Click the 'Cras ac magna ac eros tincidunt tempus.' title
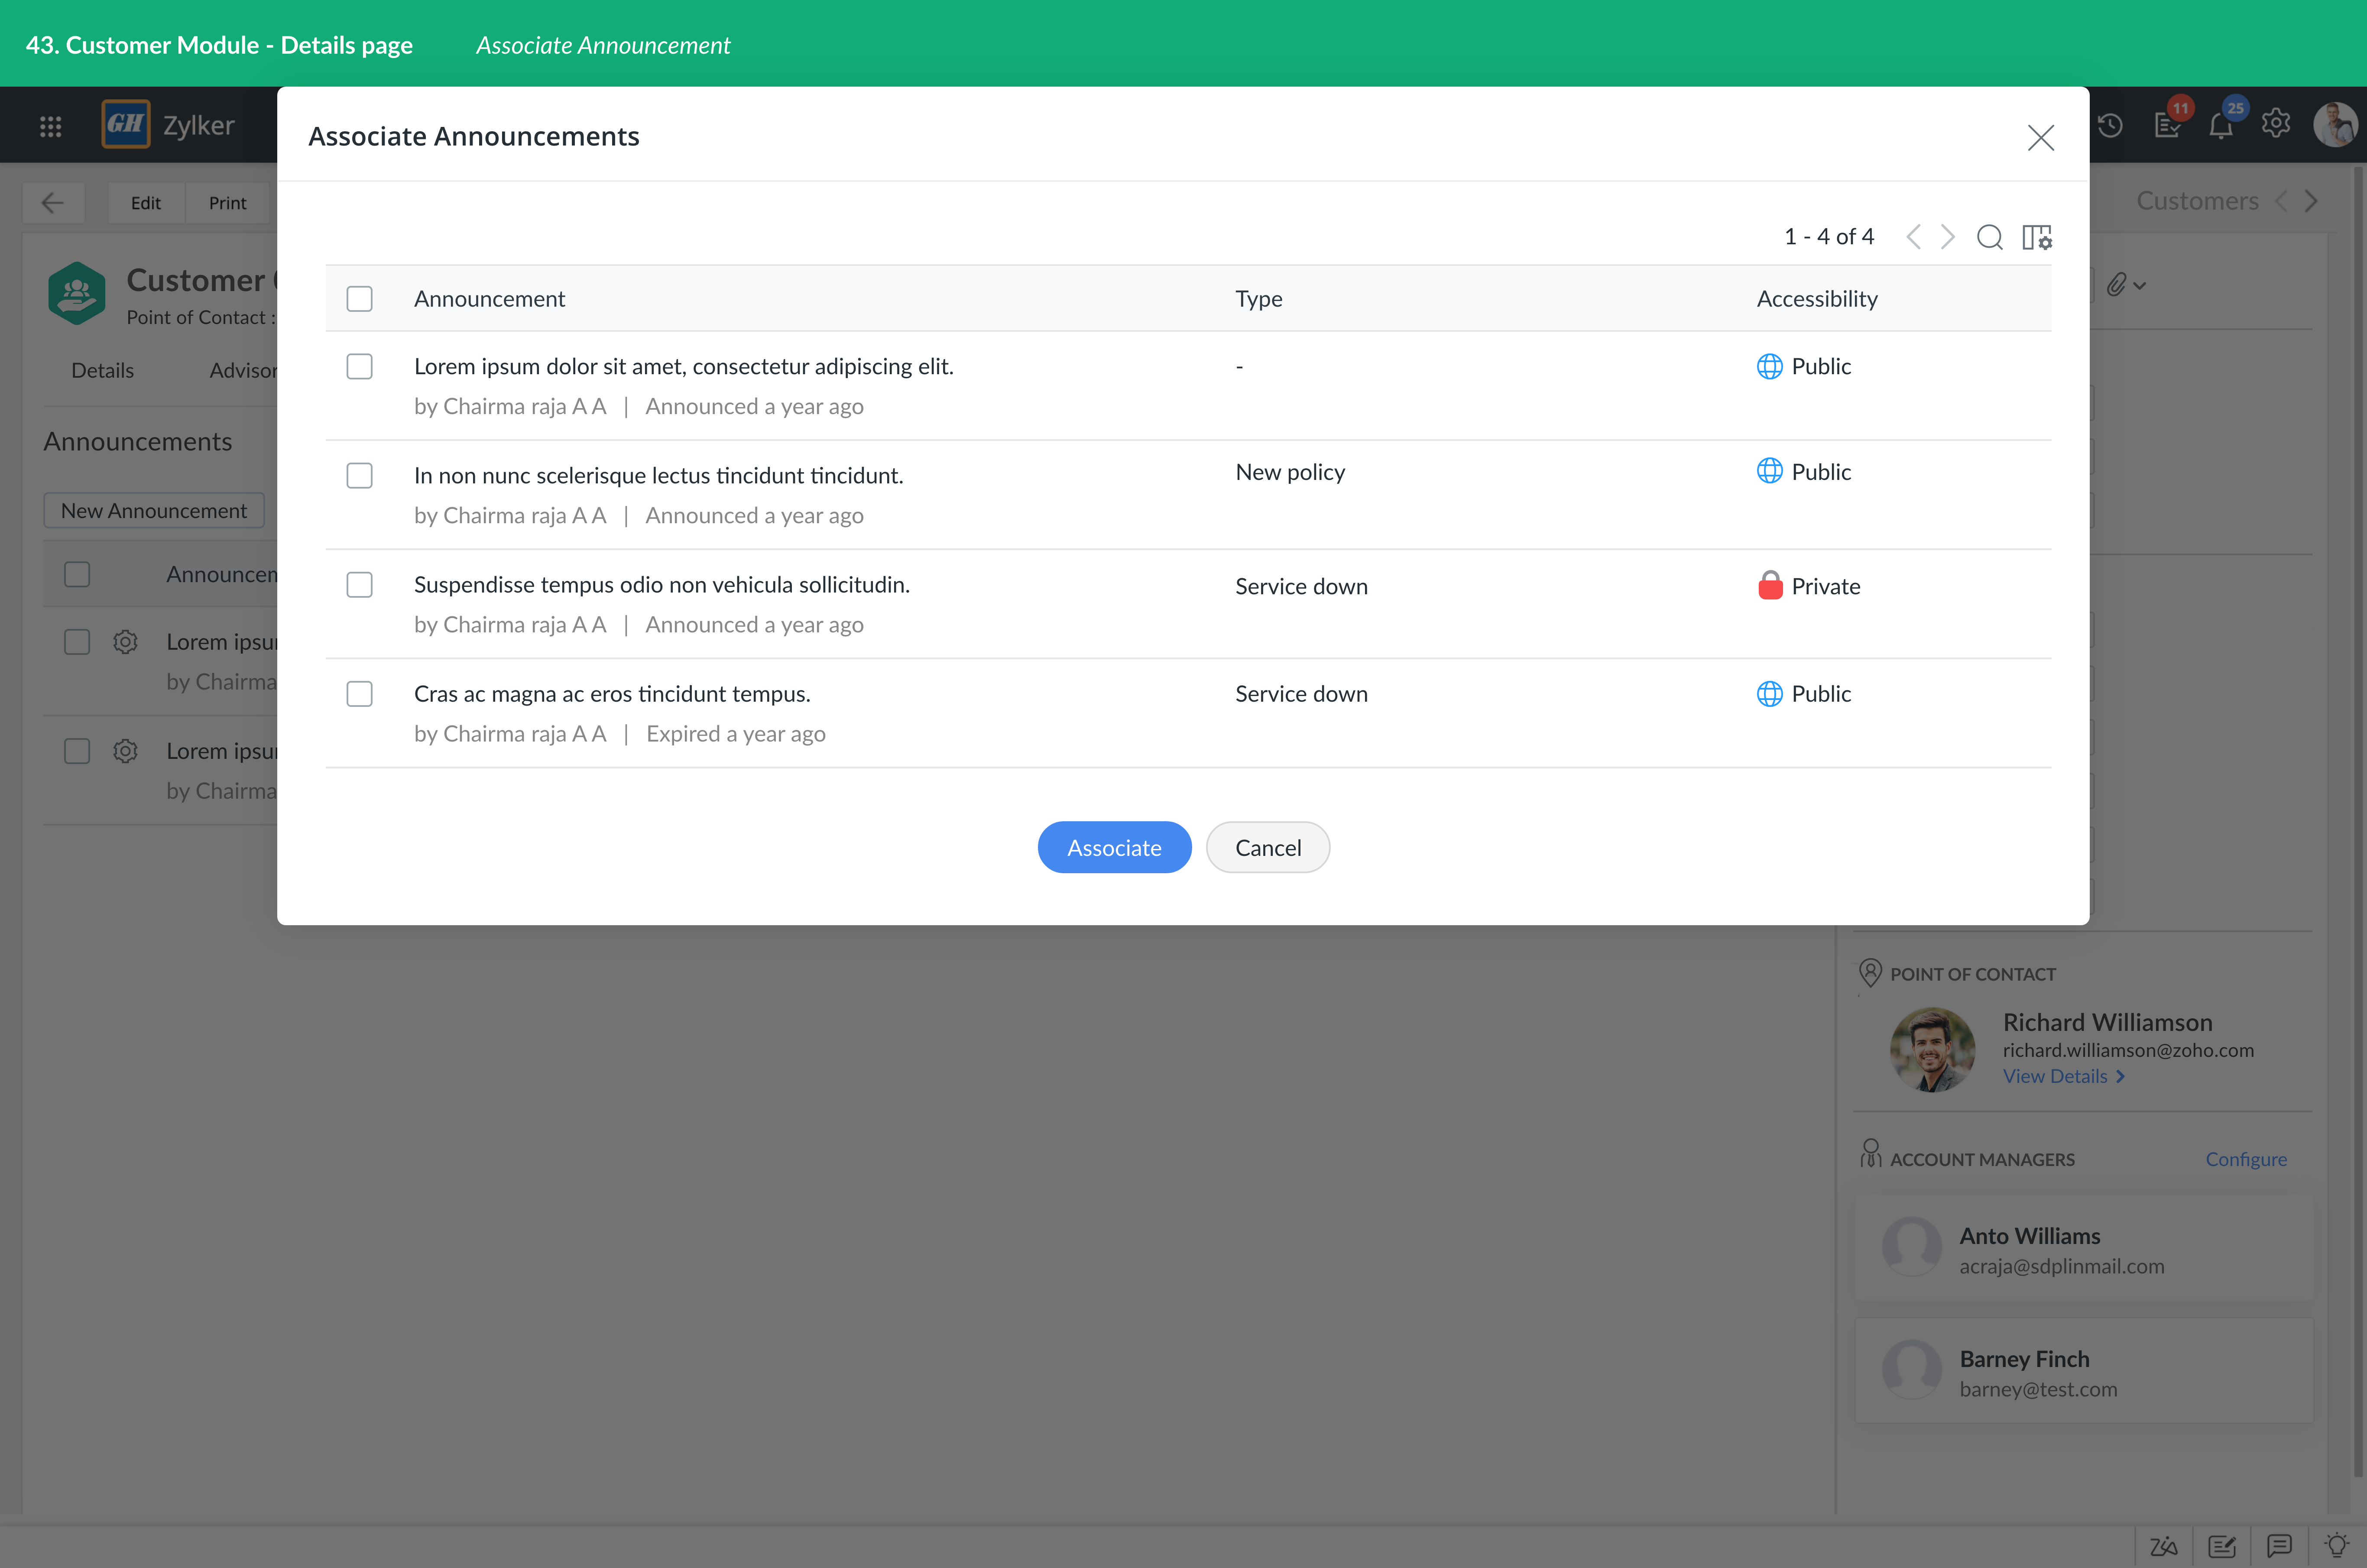 click(612, 694)
